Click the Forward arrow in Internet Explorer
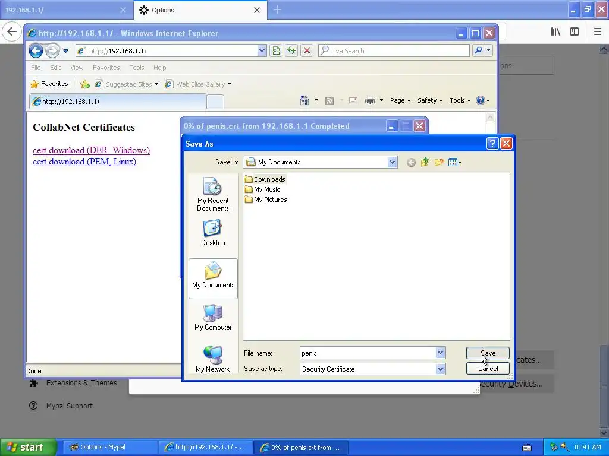 point(52,51)
